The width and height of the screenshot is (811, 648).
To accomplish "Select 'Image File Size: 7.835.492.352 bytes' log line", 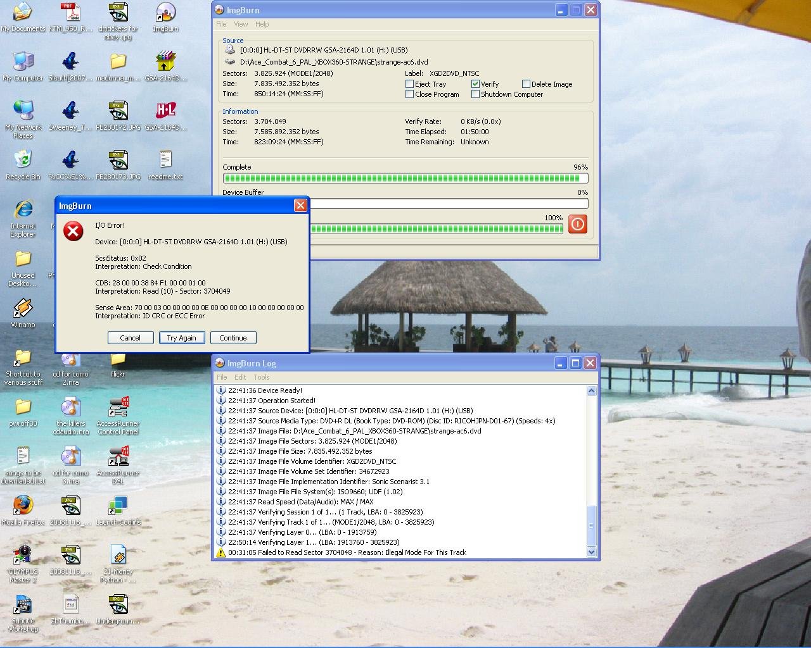I will (300, 451).
